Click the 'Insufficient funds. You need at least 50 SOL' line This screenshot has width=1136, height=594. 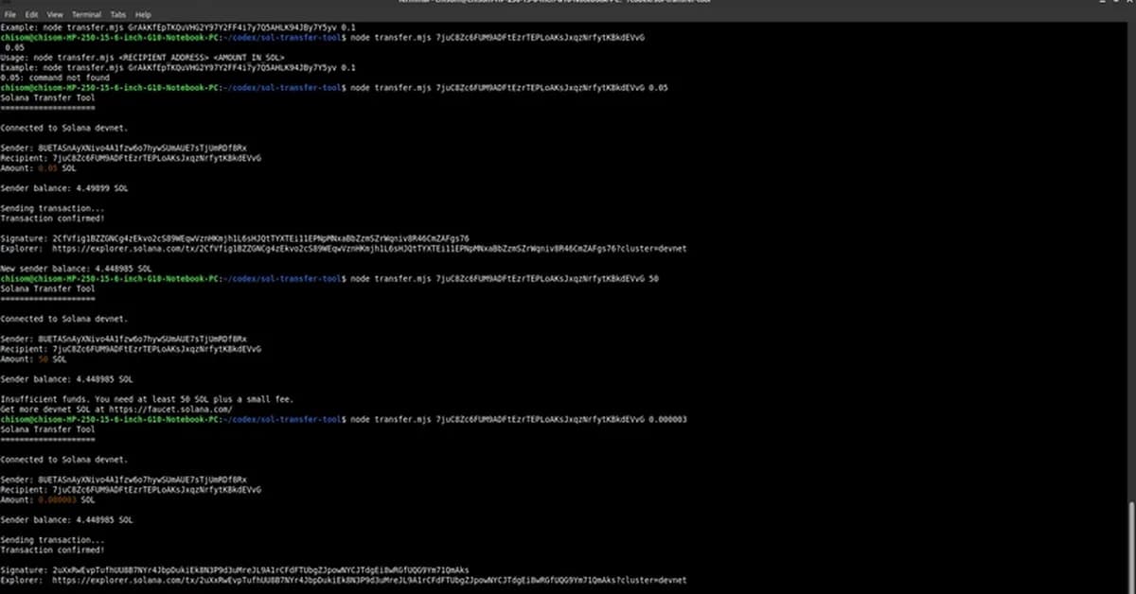[x=147, y=399]
